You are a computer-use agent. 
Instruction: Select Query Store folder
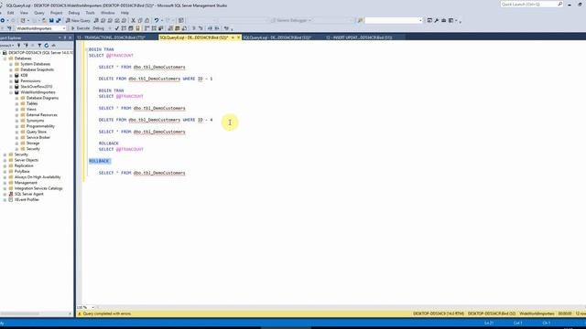(37, 132)
